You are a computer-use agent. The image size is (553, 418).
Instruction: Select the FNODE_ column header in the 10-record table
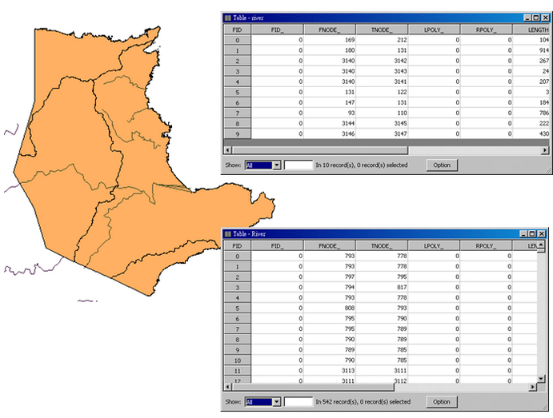(329, 29)
